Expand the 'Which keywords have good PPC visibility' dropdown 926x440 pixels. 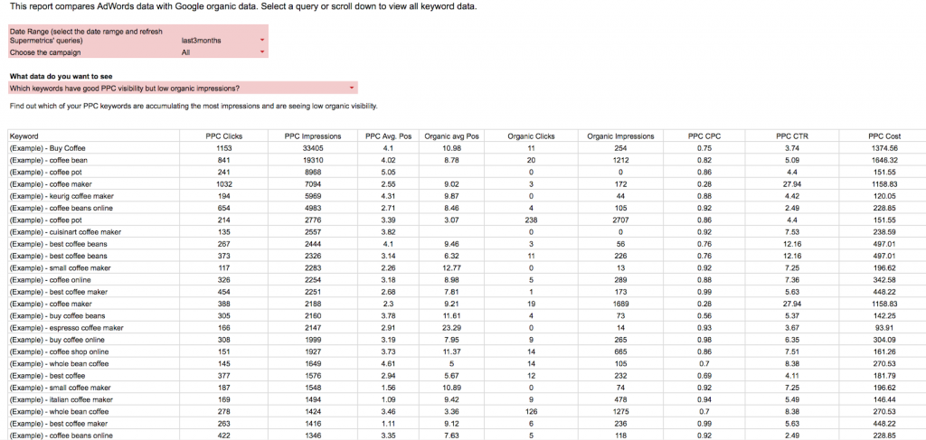(351, 88)
